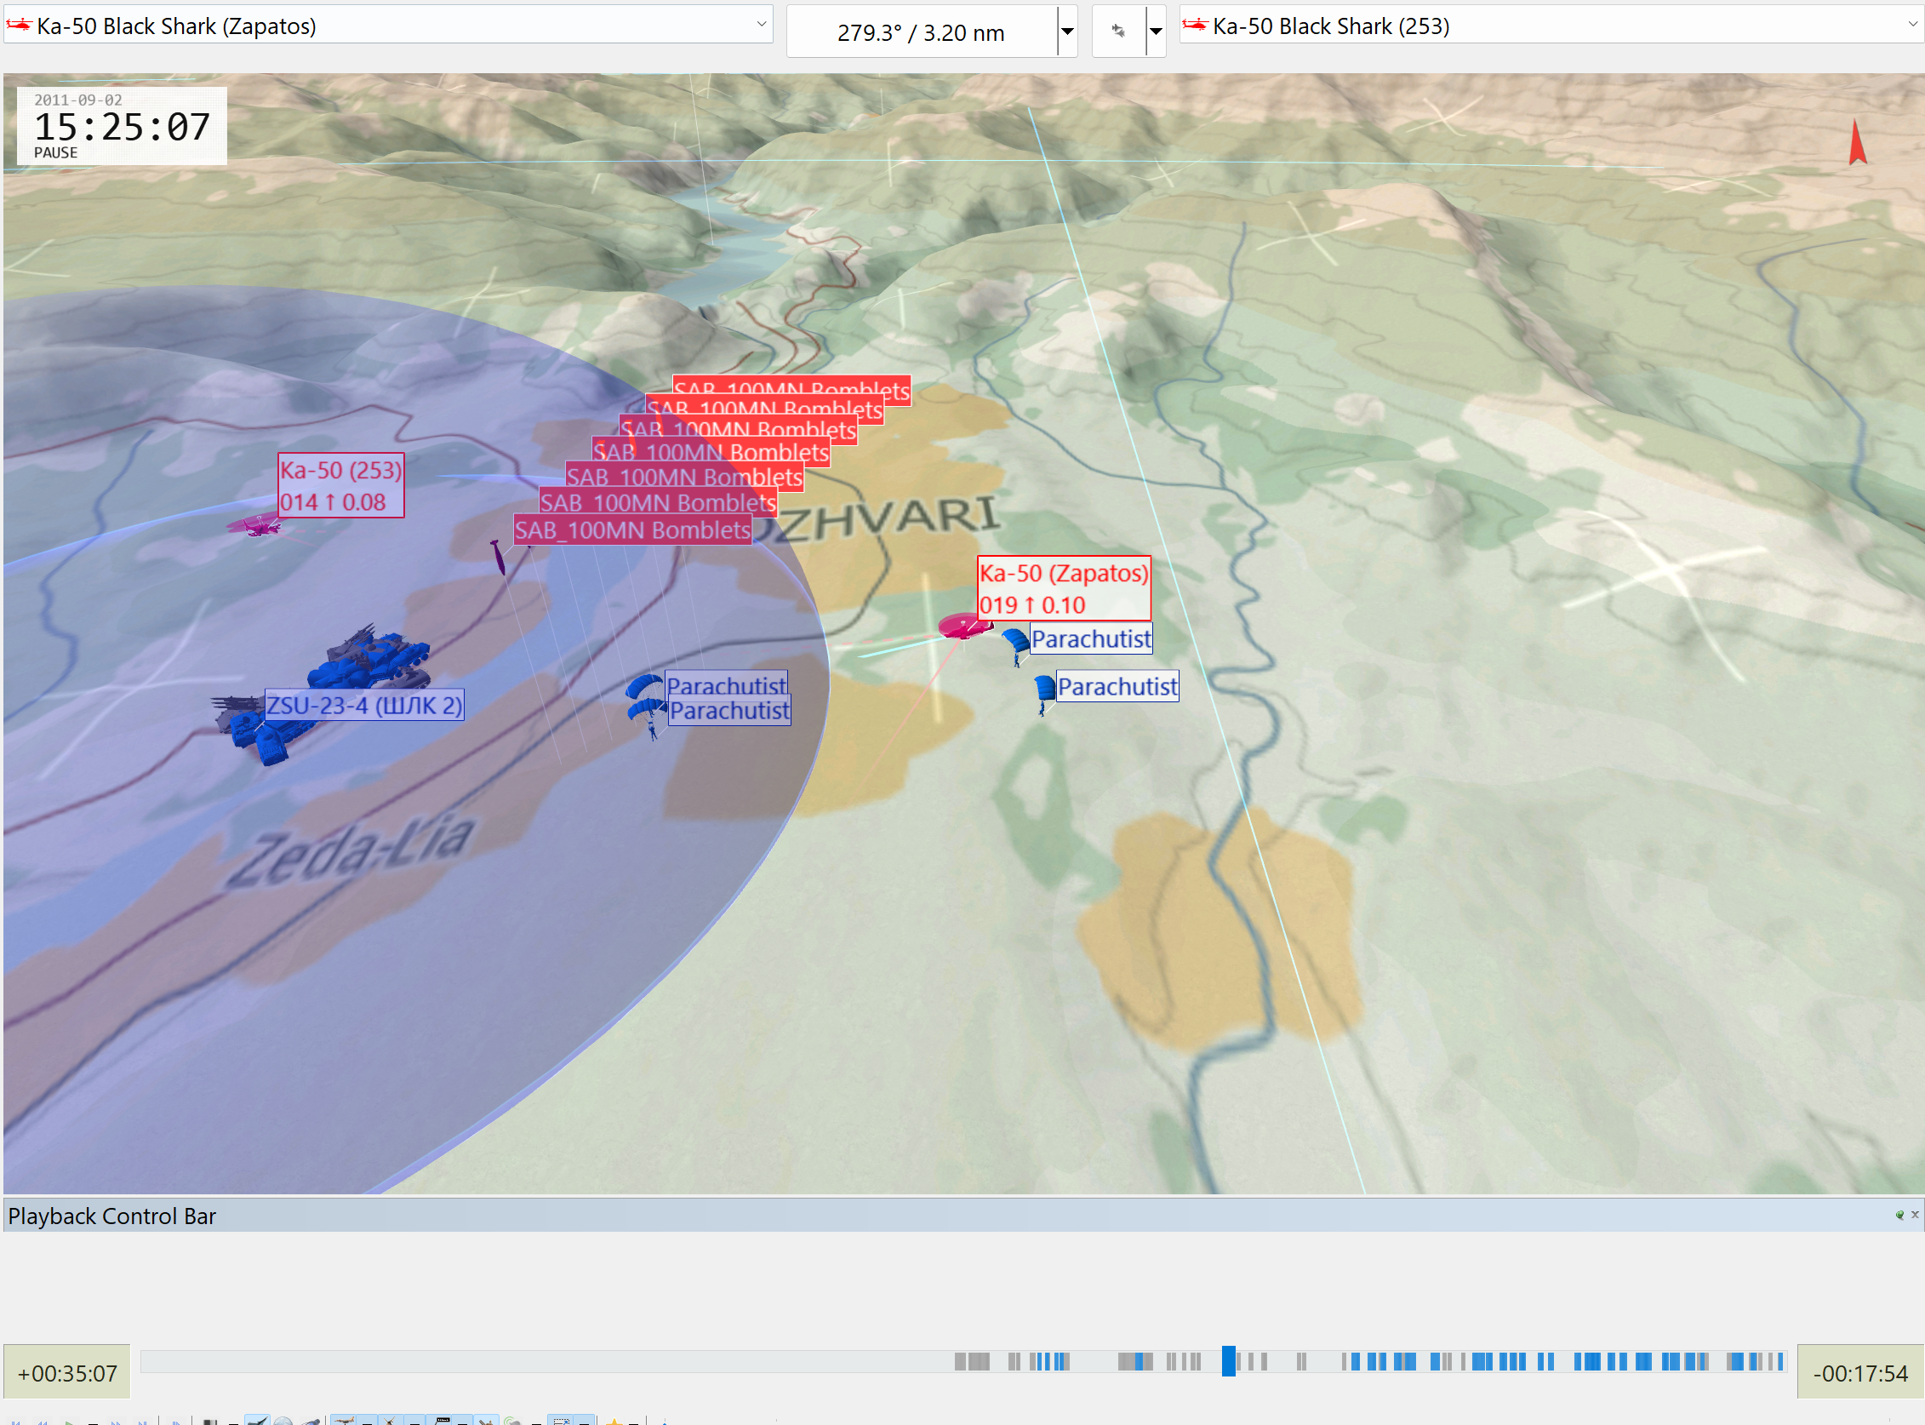
Task: Open the Ka-50 Black Shark (253) object selector
Action: tap(1551, 25)
